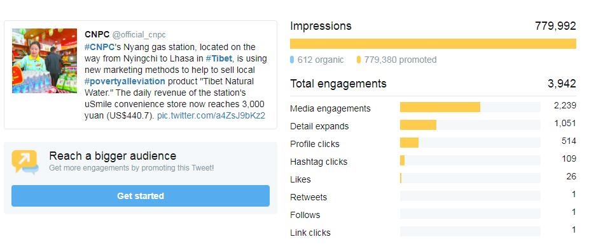The image size is (596, 251).
Task: Select the Total engagements heading
Action: point(338,84)
